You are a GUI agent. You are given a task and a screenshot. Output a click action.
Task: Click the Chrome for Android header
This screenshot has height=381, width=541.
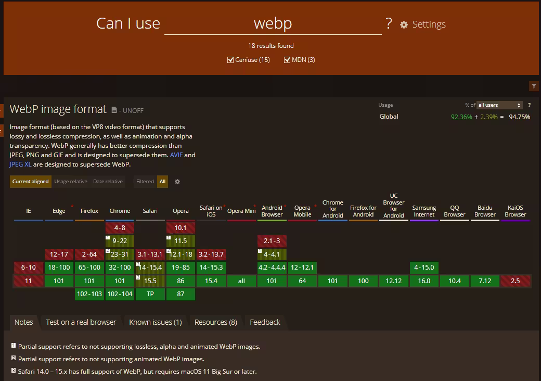click(x=332, y=209)
